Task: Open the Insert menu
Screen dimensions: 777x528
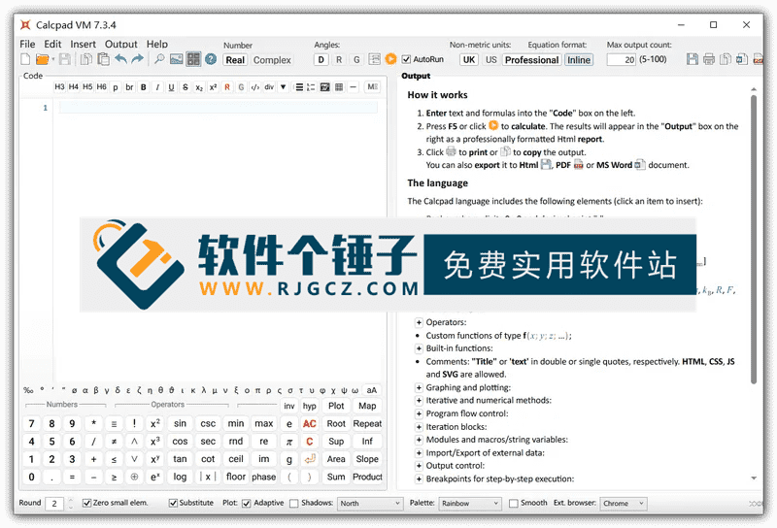Action: coord(83,44)
